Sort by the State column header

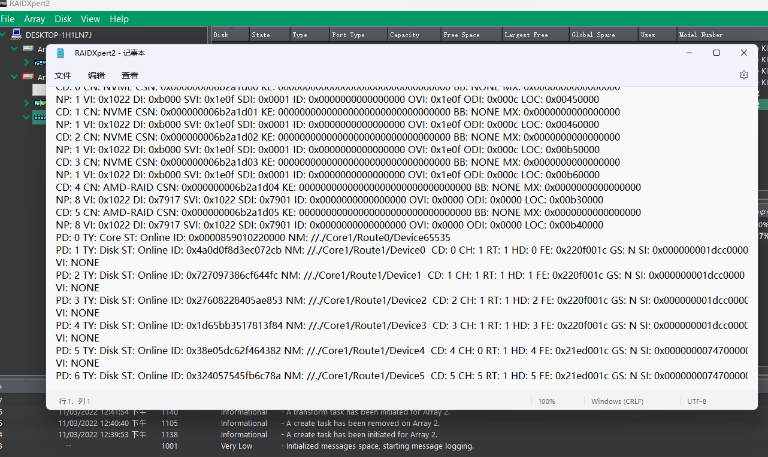(x=270, y=35)
